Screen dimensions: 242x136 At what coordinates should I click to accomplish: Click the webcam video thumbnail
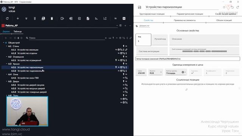27,111
